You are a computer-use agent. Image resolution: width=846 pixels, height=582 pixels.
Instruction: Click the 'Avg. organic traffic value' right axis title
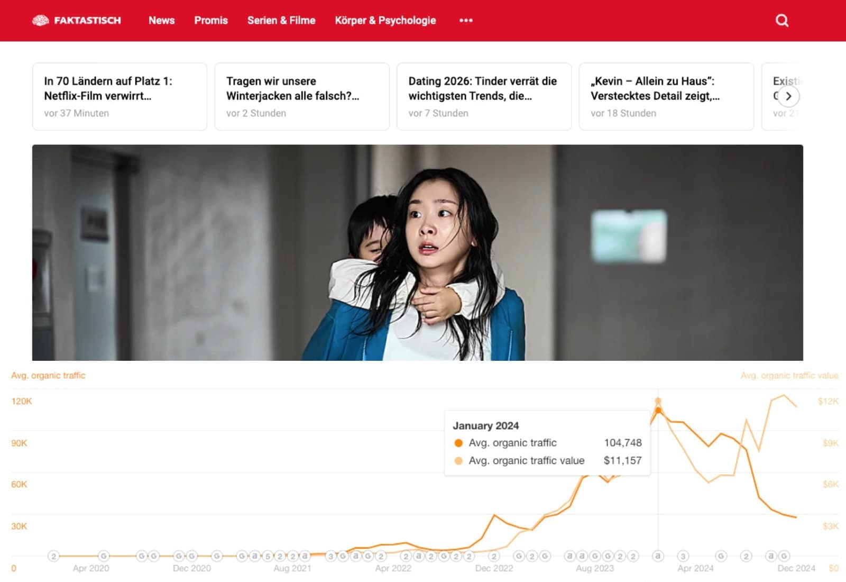click(789, 376)
